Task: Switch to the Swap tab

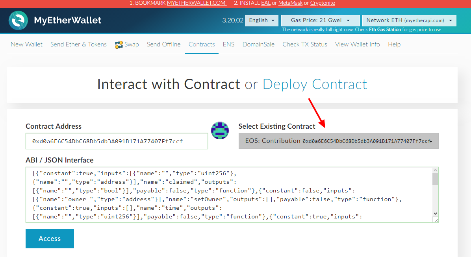Action: tap(132, 44)
